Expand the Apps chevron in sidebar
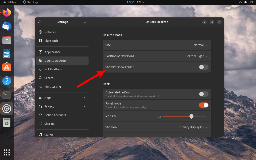256x160 pixels. pos(84,98)
